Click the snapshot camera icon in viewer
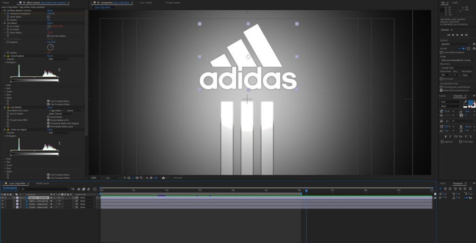Viewport: 476px width, 243px height. [x=163, y=178]
